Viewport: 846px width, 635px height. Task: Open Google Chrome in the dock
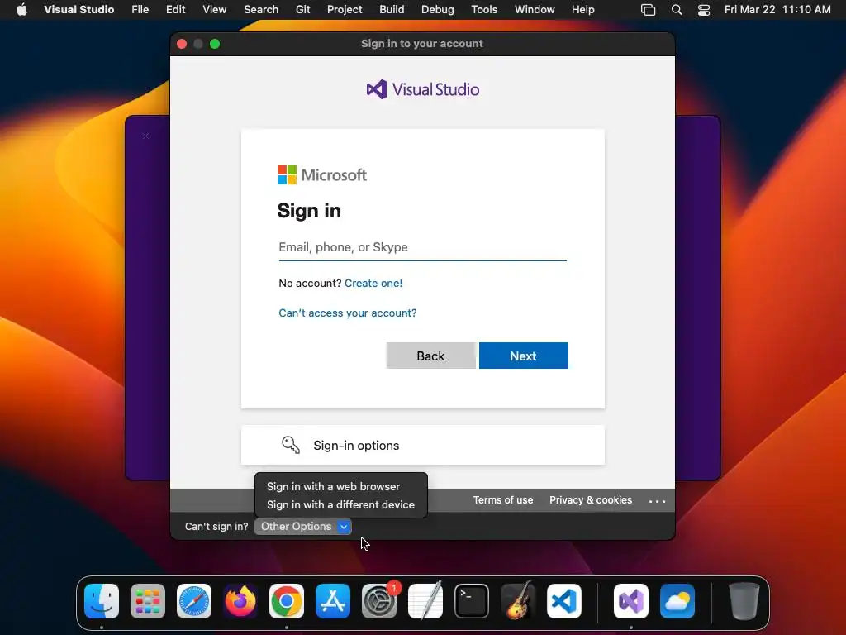pos(287,601)
